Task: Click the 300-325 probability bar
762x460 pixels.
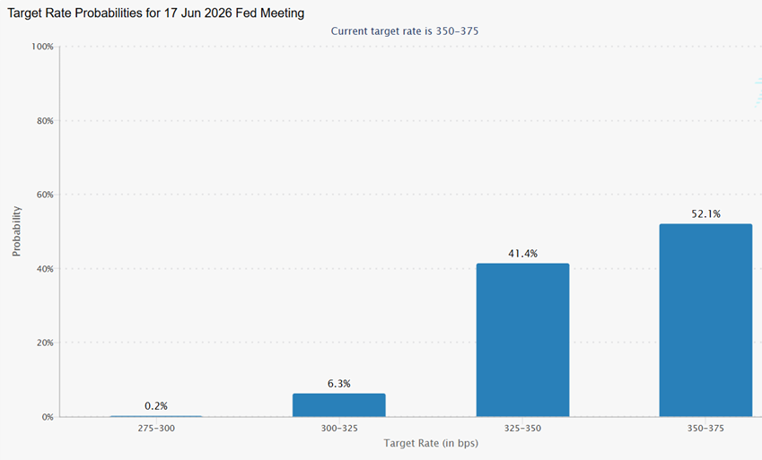Action: click(339, 404)
